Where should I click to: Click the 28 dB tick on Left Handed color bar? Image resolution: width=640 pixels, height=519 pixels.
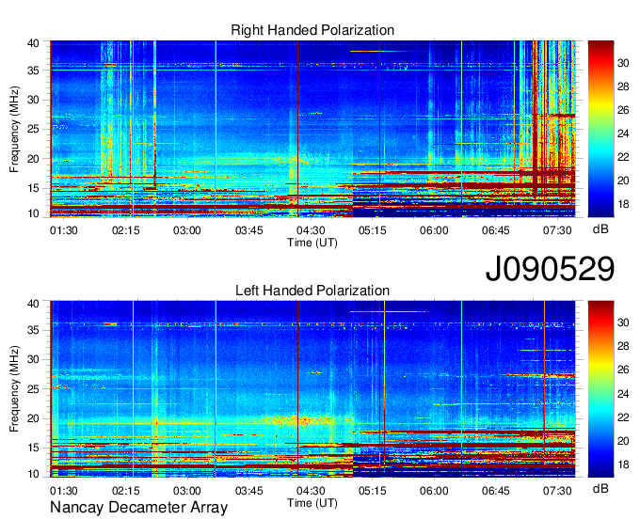click(623, 347)
